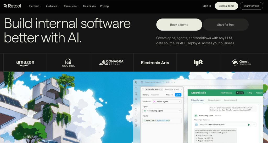Viewport: 268px width, 143px height.
Task: Switch to the diagnosis_agent query tab
Action: pos(172,89)
